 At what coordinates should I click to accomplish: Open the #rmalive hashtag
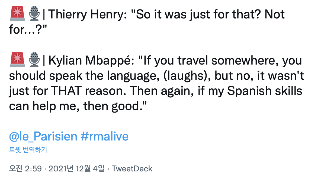105,136
